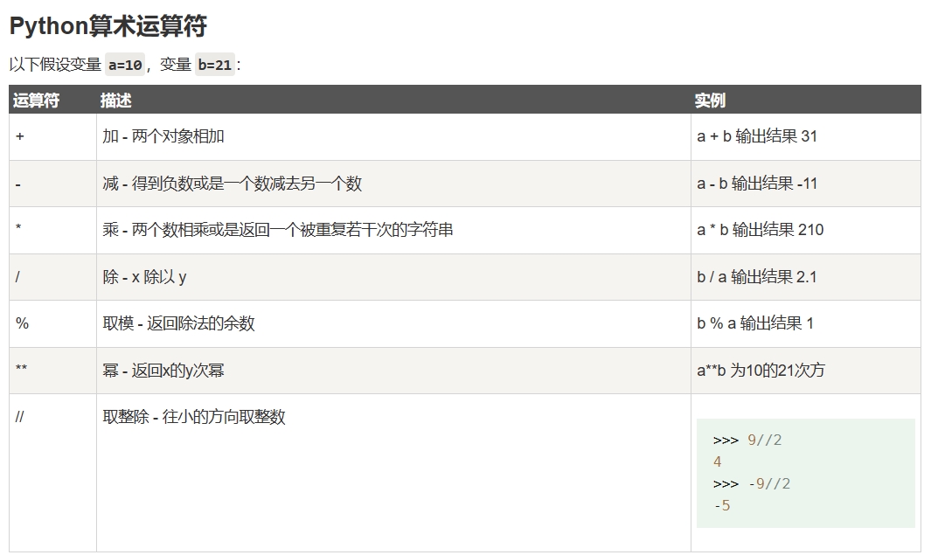
Task: Click the example "a - b 输出结果 -11"
Action: click(x=757, y=184)
